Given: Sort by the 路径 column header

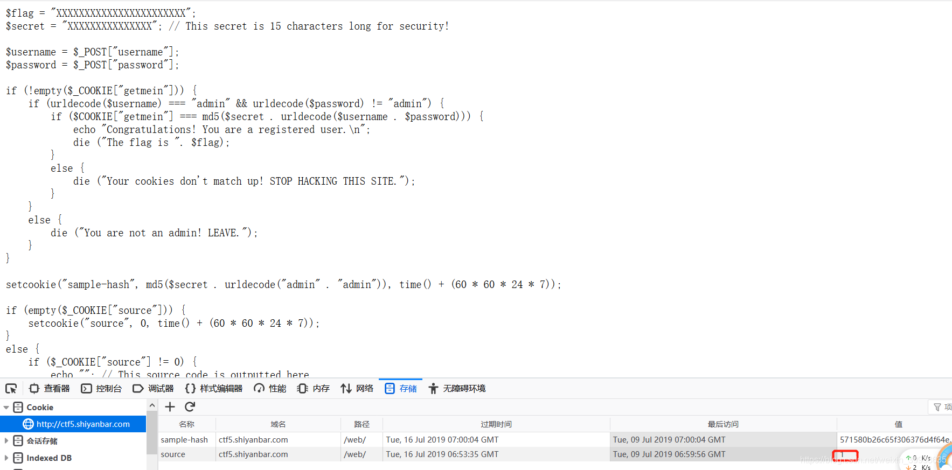Looking at the screenshot, I should [x=362, y=424].
